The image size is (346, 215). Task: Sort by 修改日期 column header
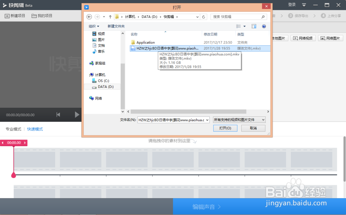click(x=210, y=34)
